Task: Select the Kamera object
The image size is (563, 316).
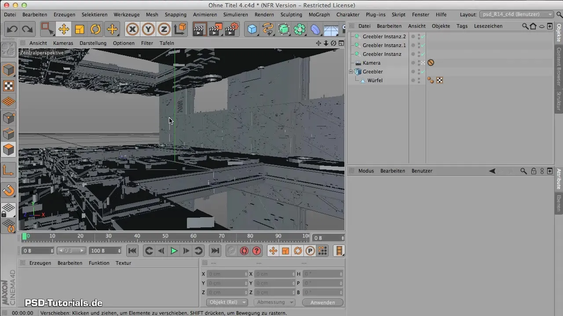Action: tap(372, 63)
